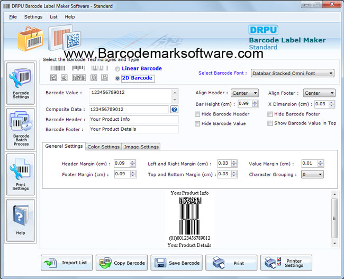Click Barcode Value scroll down arrow
The image size is (344, 279).
(175, 100)
